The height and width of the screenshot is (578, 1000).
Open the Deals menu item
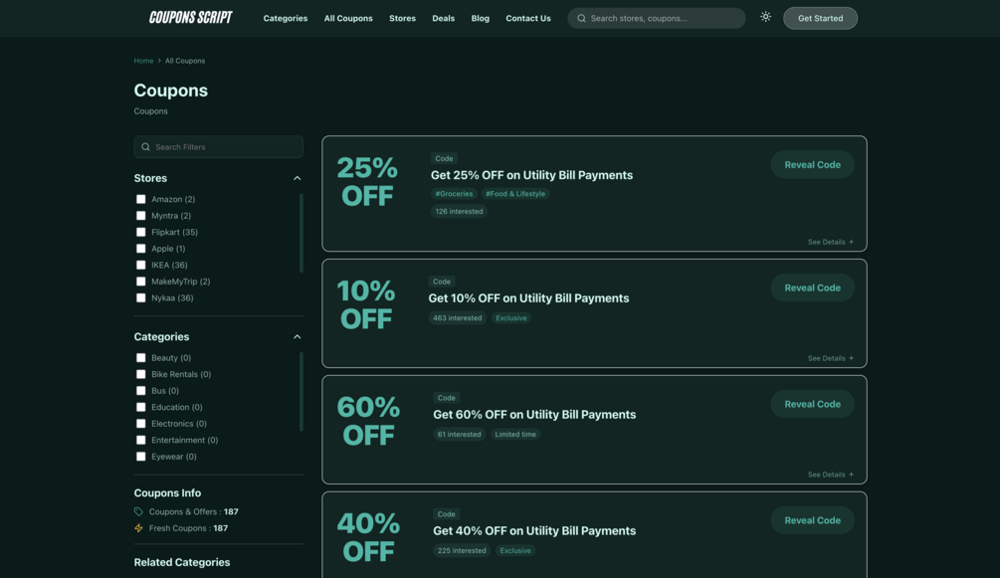point(443,19)
